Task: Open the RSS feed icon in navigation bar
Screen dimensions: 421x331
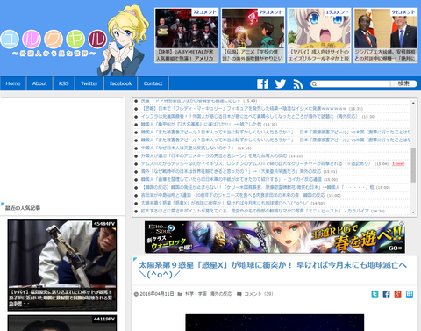Action: (x=298, y=83)
